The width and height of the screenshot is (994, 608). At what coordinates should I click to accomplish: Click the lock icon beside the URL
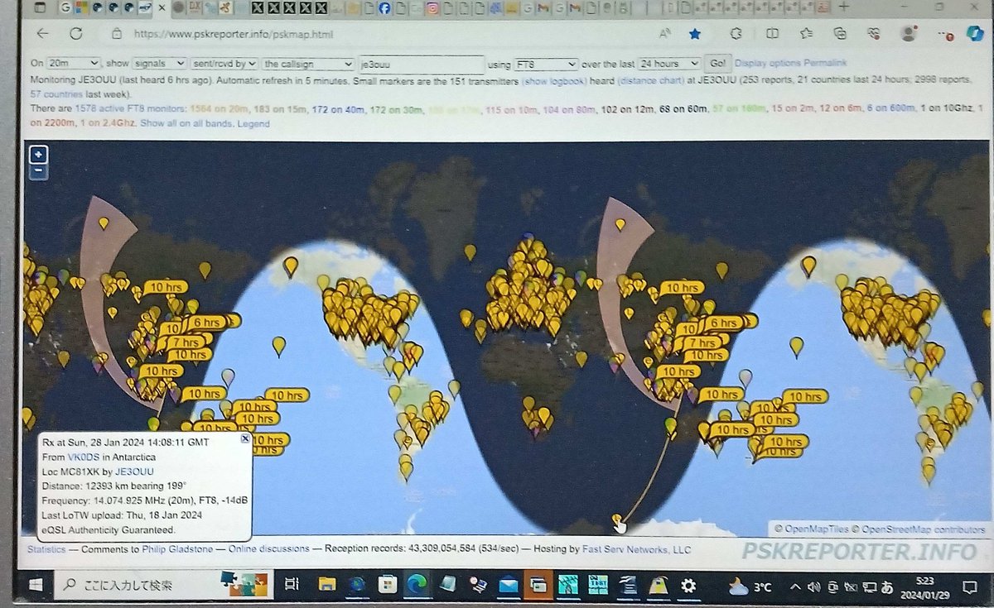click(117, 35)
